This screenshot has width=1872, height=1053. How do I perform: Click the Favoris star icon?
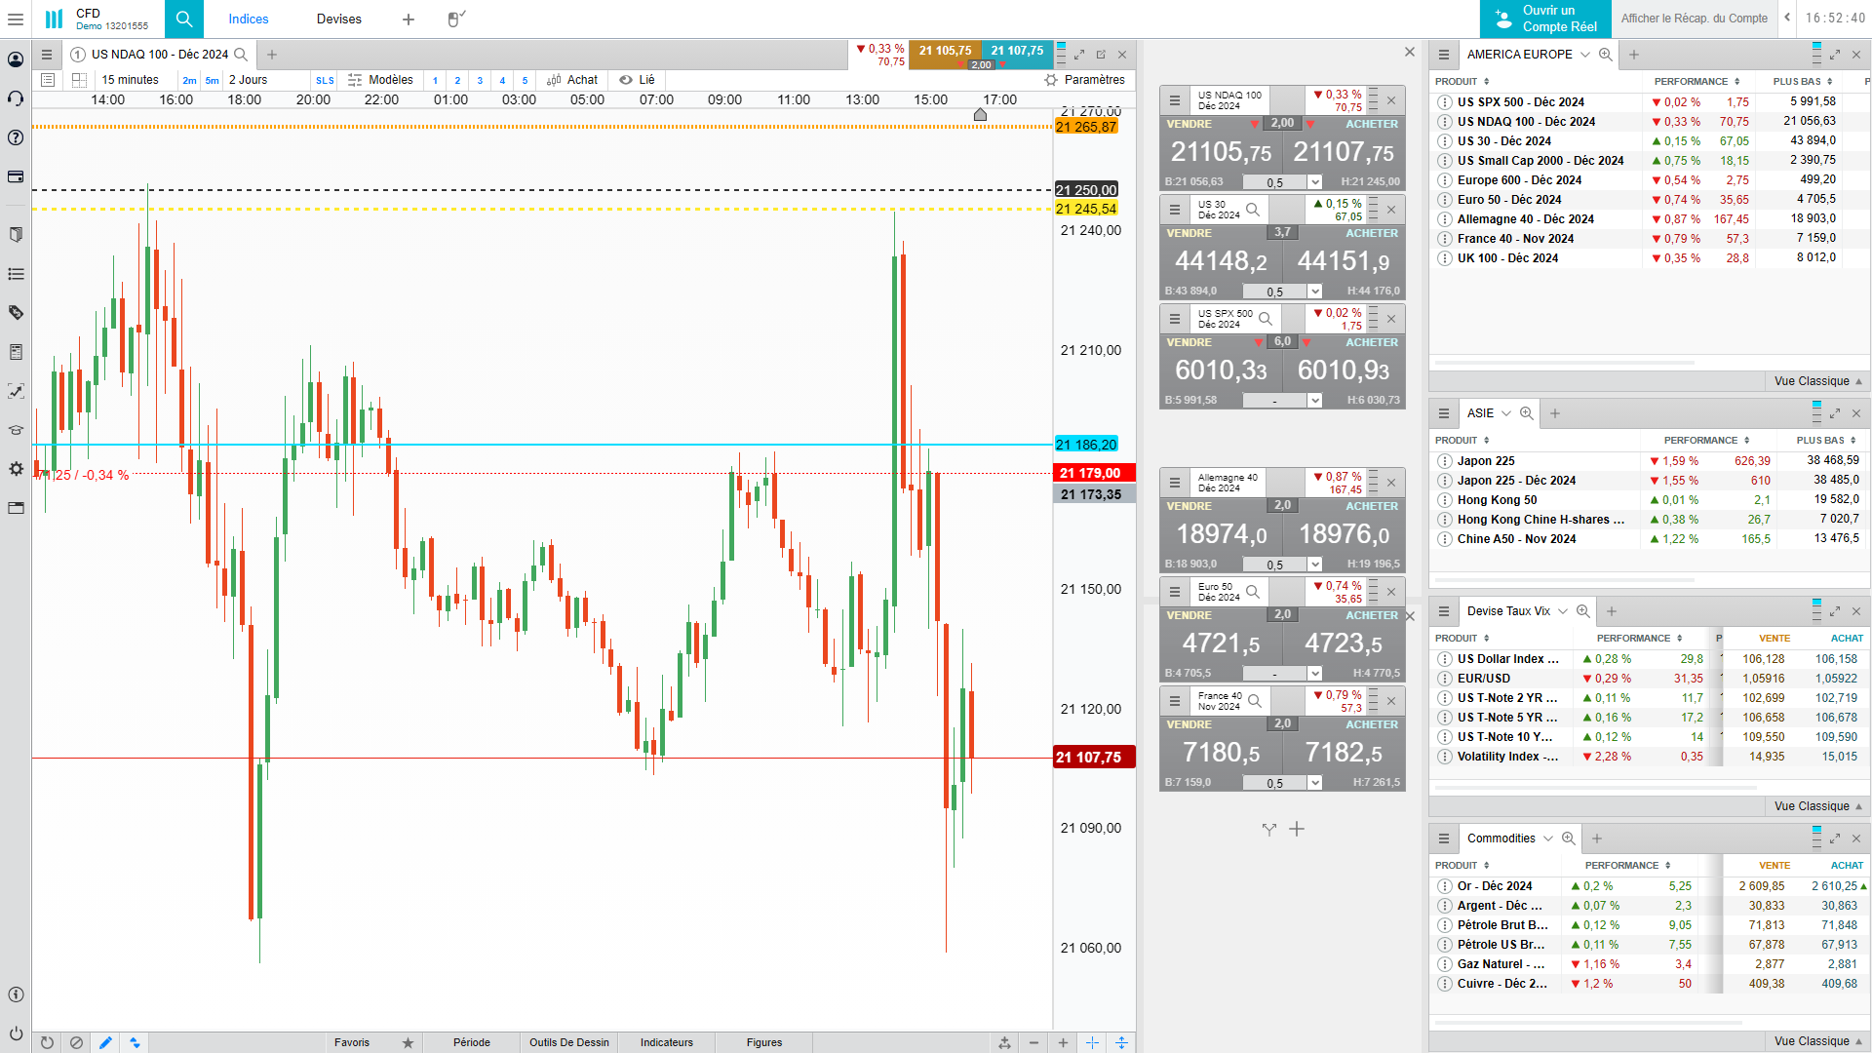(x=408, y=1042)
